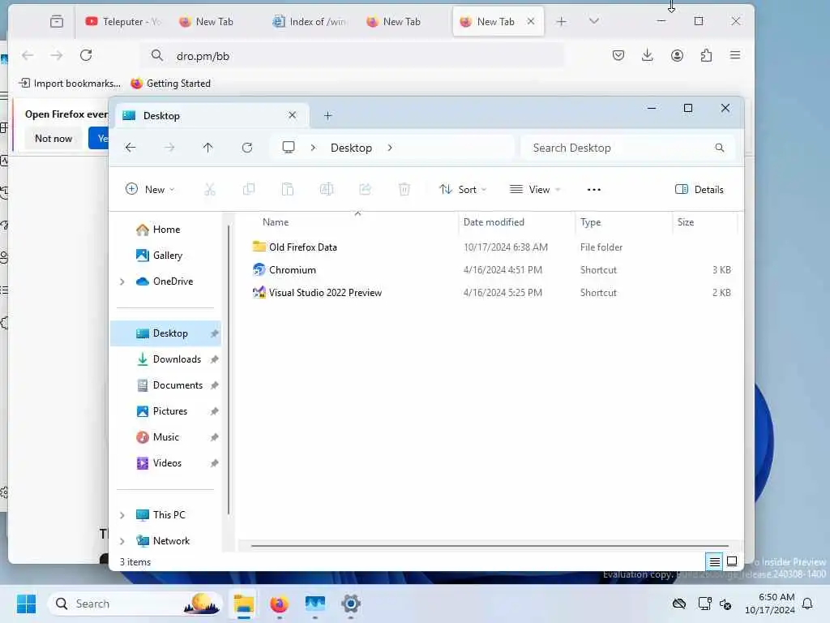This screenshot has width=830, height=623.
Task: Open Getting Started bookmark
Action: click(170, 84)
